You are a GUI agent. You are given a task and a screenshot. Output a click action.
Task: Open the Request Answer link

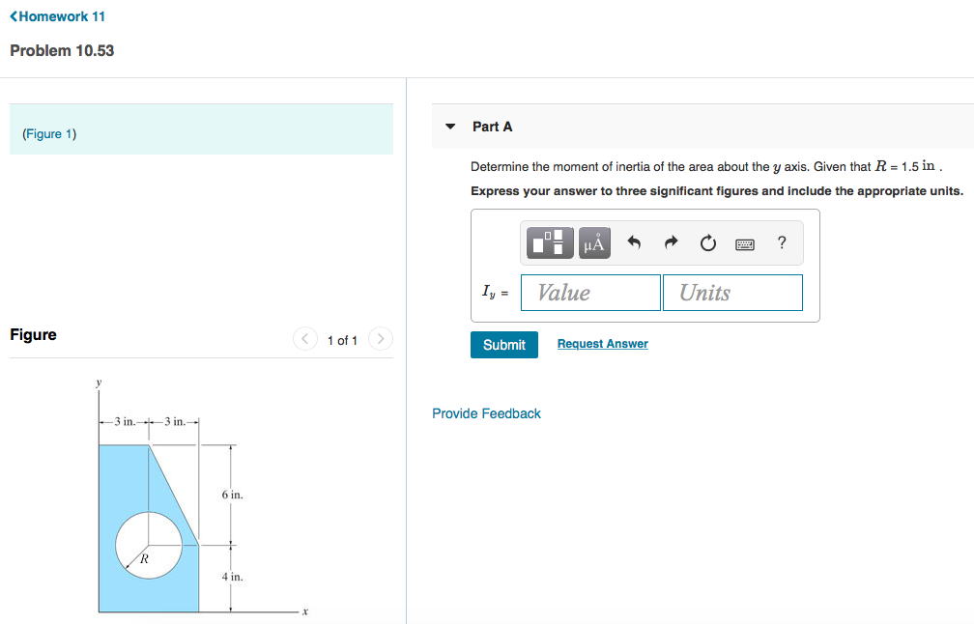602,344
